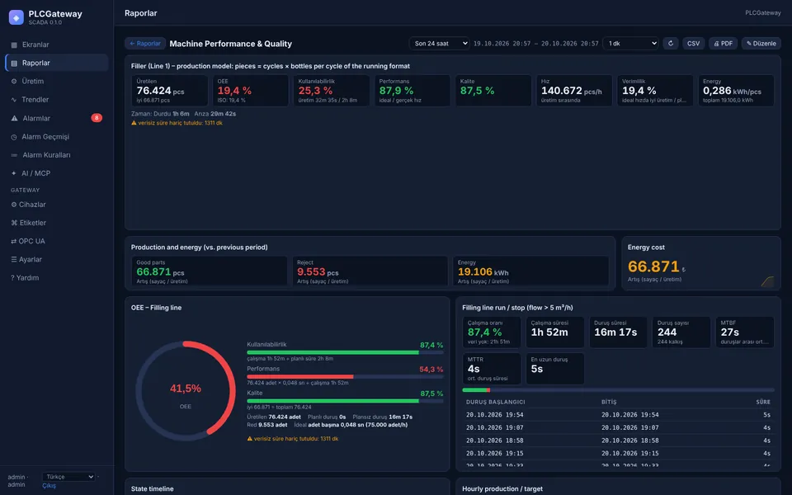792x495 pixels.
Task: Click the PLCGateway logo icon
Action: tap(16, 17)
